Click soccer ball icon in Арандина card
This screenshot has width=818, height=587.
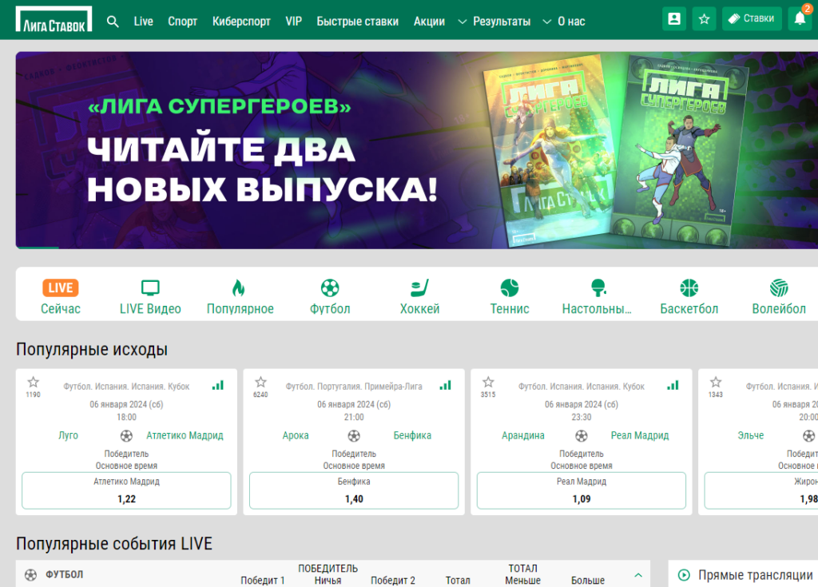pos(582,436)
